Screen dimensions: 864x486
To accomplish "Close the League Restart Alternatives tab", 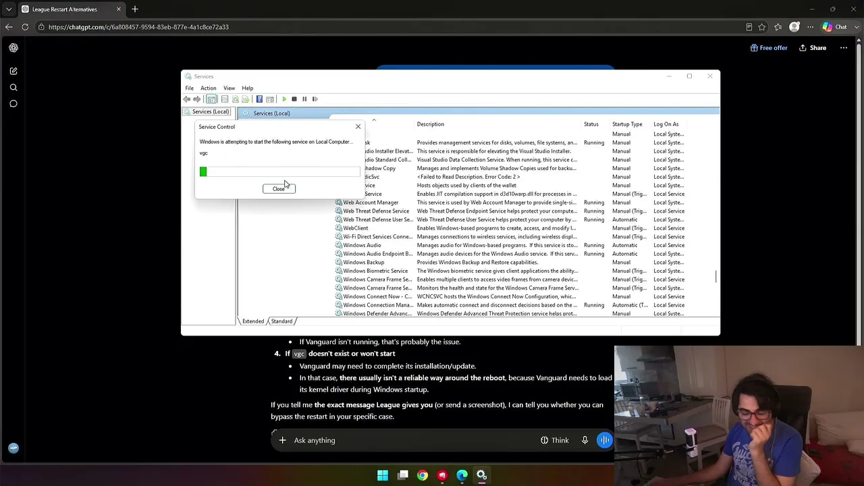I will pos(119,9).
